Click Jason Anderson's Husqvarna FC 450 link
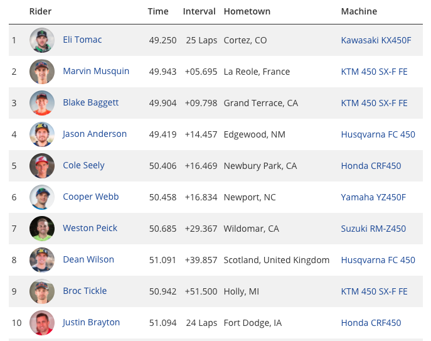 coord(378,134)
